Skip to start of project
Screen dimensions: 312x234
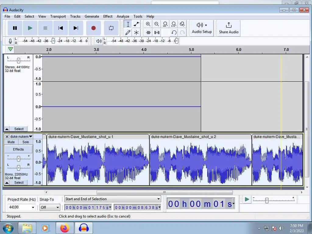(61, 28)
